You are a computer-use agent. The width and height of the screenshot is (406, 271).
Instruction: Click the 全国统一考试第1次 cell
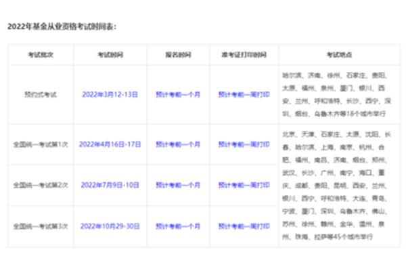click(x=41, y=144)
